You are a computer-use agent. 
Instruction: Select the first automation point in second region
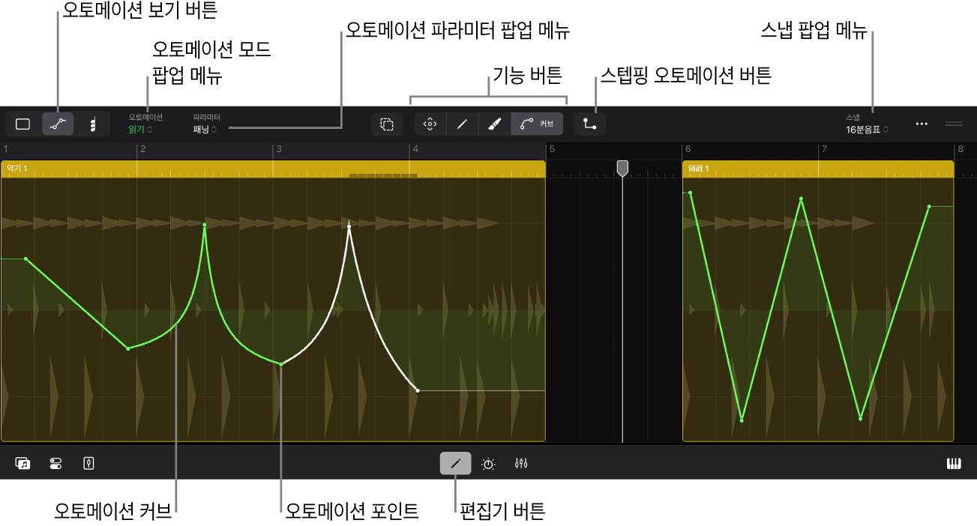[691, 193]
